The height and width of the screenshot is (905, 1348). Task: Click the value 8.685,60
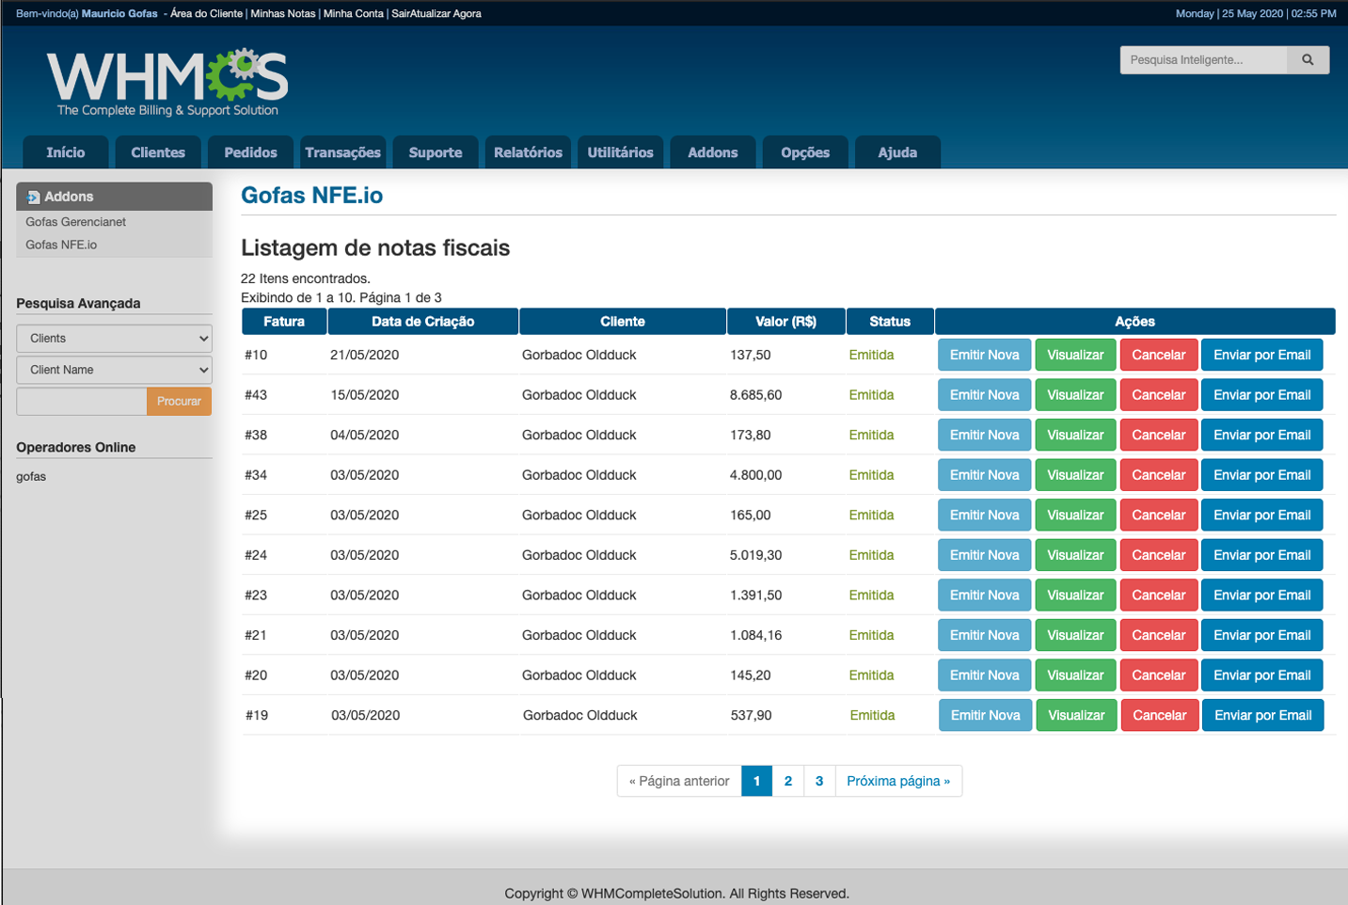coord(755,395)
